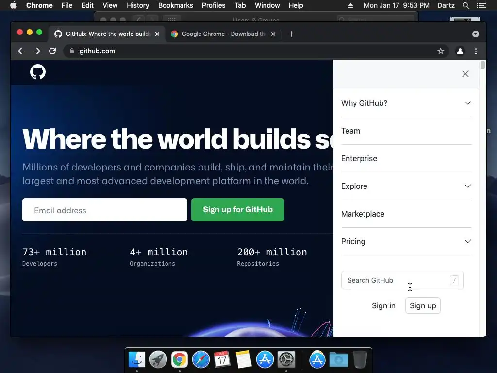Close the GitHub tab

(x=157, y=34)
